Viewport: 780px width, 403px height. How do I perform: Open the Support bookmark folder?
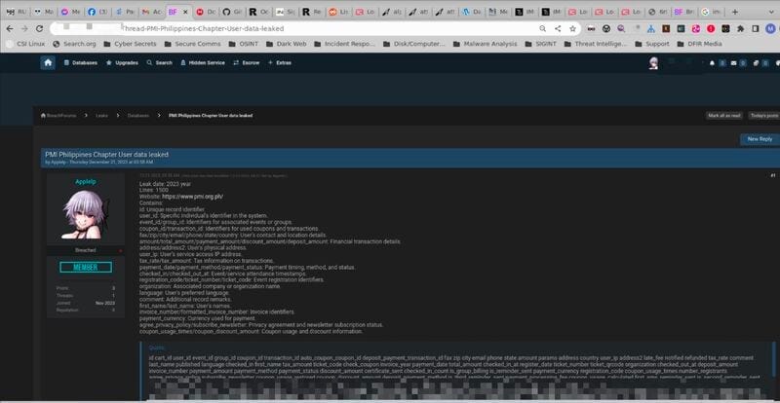[651, 44]
